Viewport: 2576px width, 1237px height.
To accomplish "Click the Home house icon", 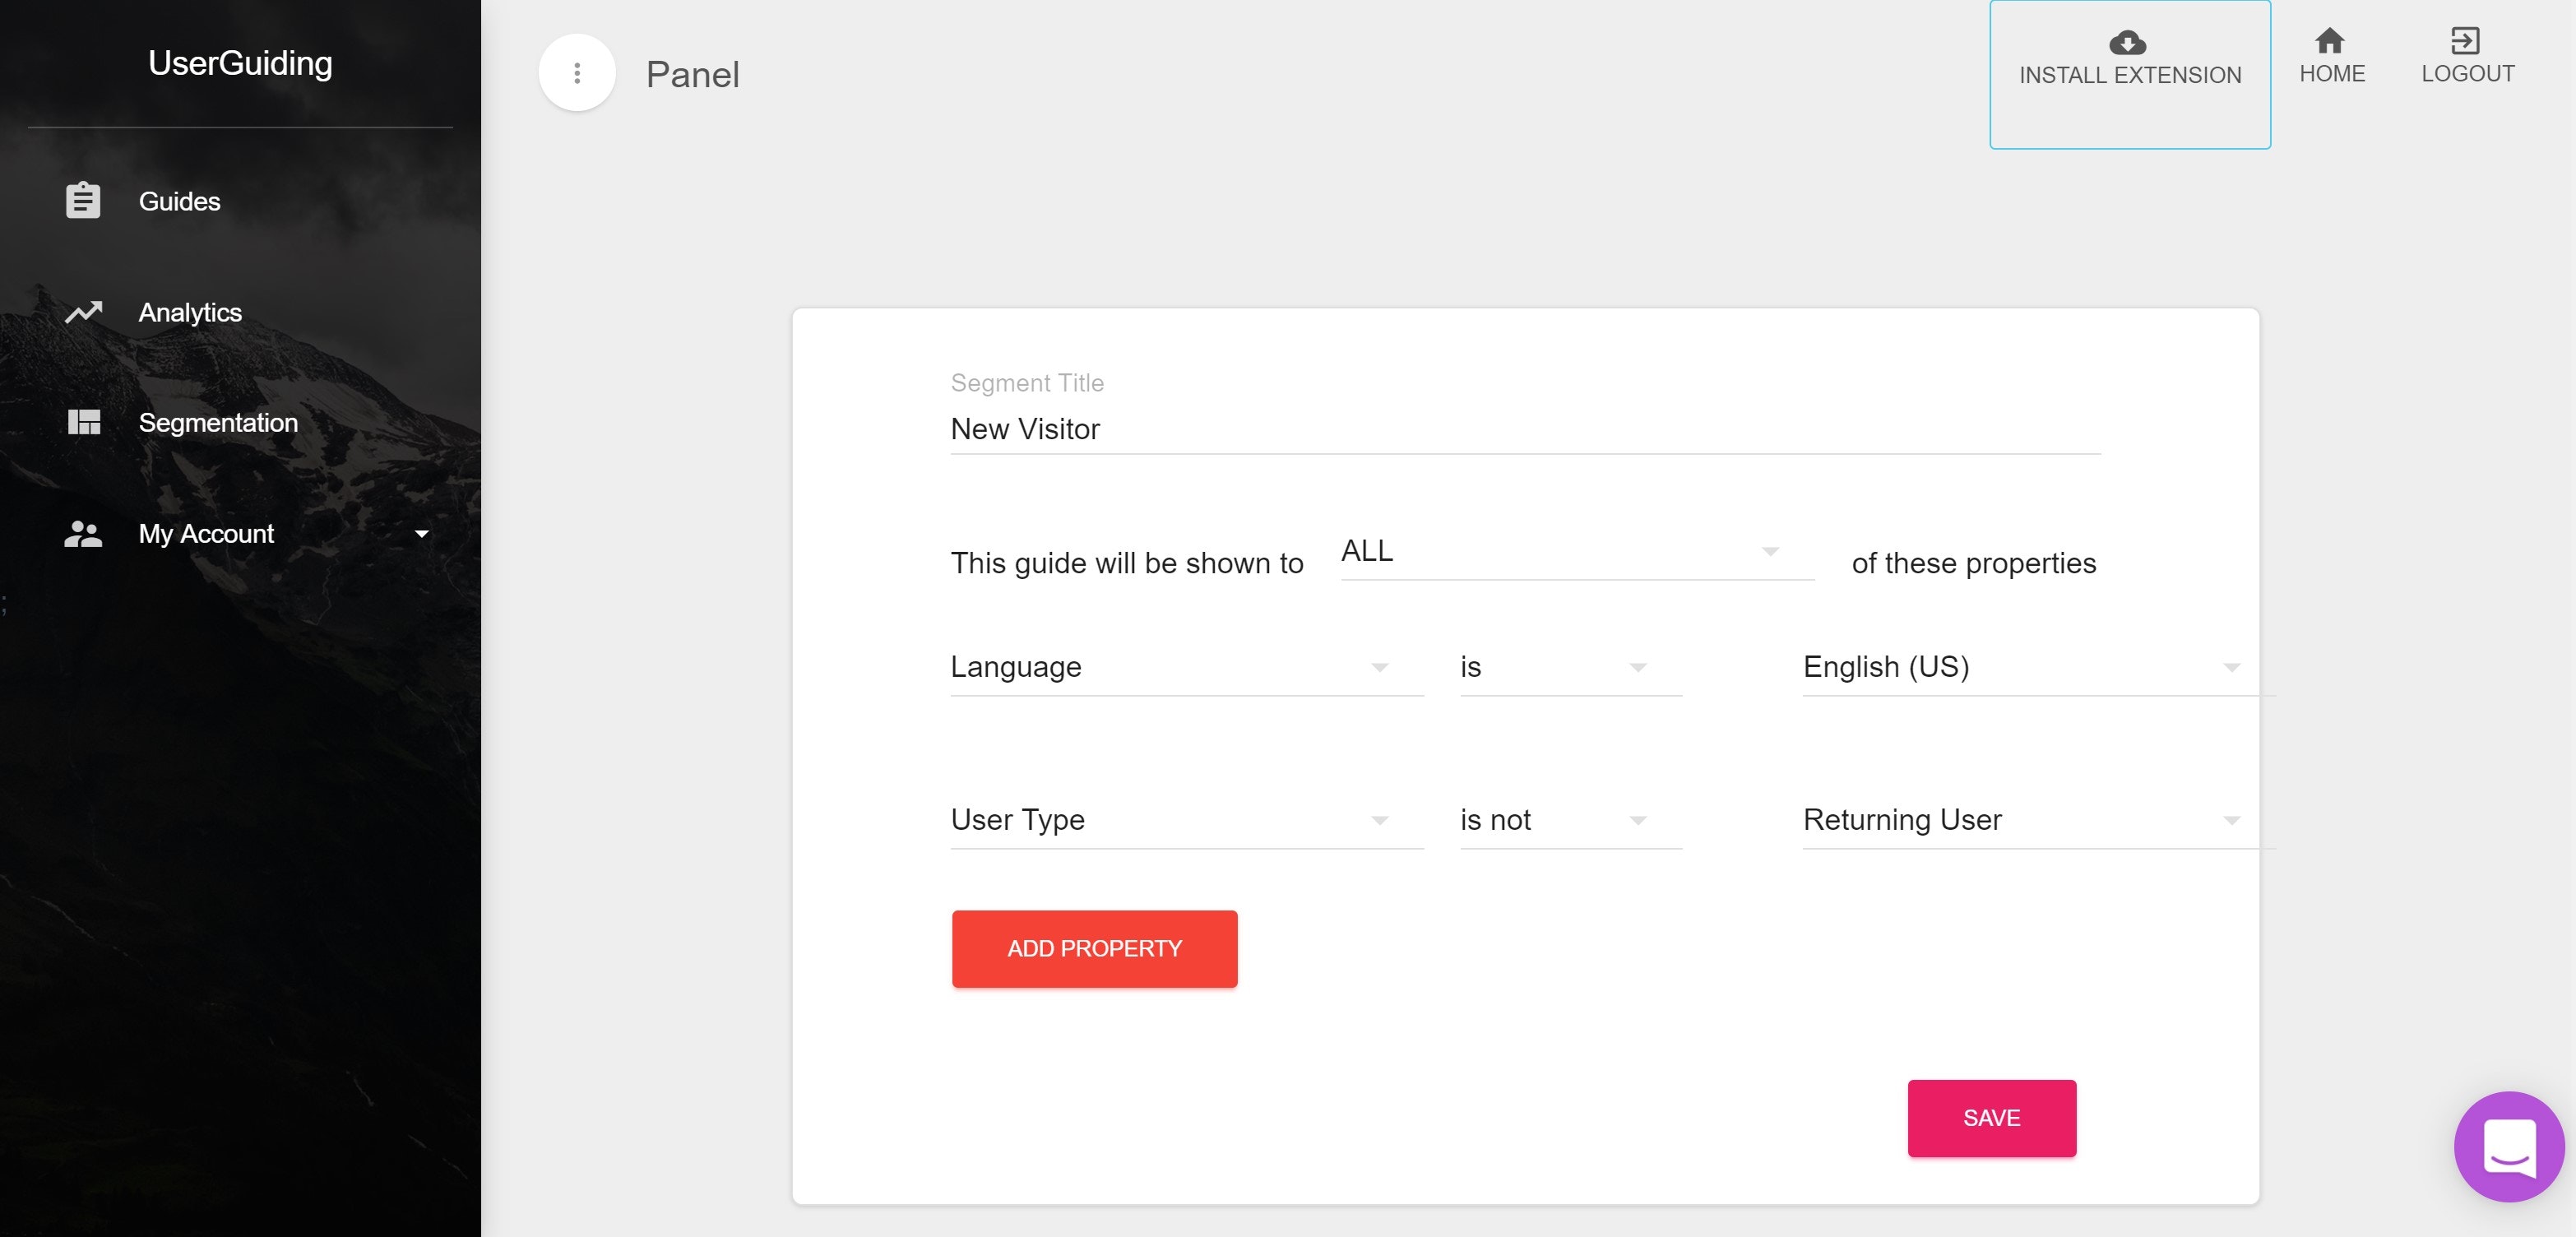I will [2330, 41].
